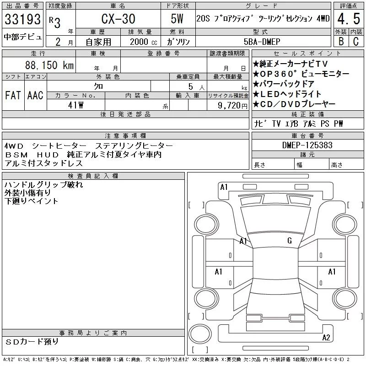
Task: Click the 譲渡書類期限 header
Action: point(227,54)
